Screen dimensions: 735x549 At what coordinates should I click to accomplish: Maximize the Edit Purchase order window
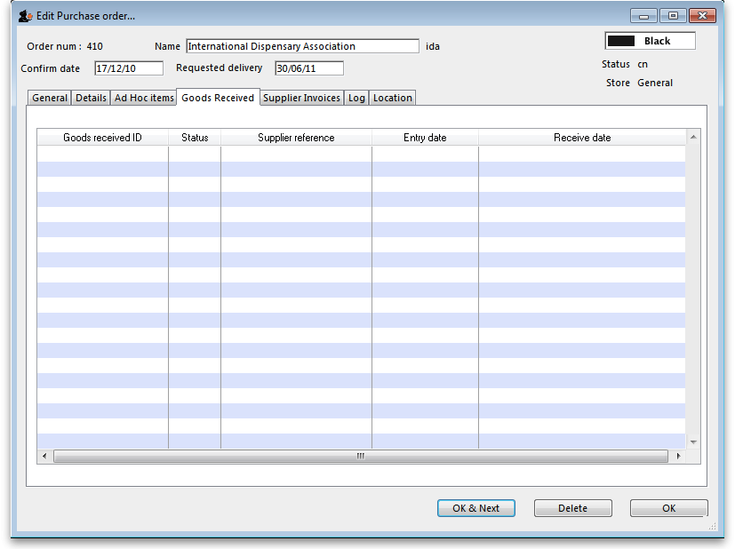(x=673, y=16)
